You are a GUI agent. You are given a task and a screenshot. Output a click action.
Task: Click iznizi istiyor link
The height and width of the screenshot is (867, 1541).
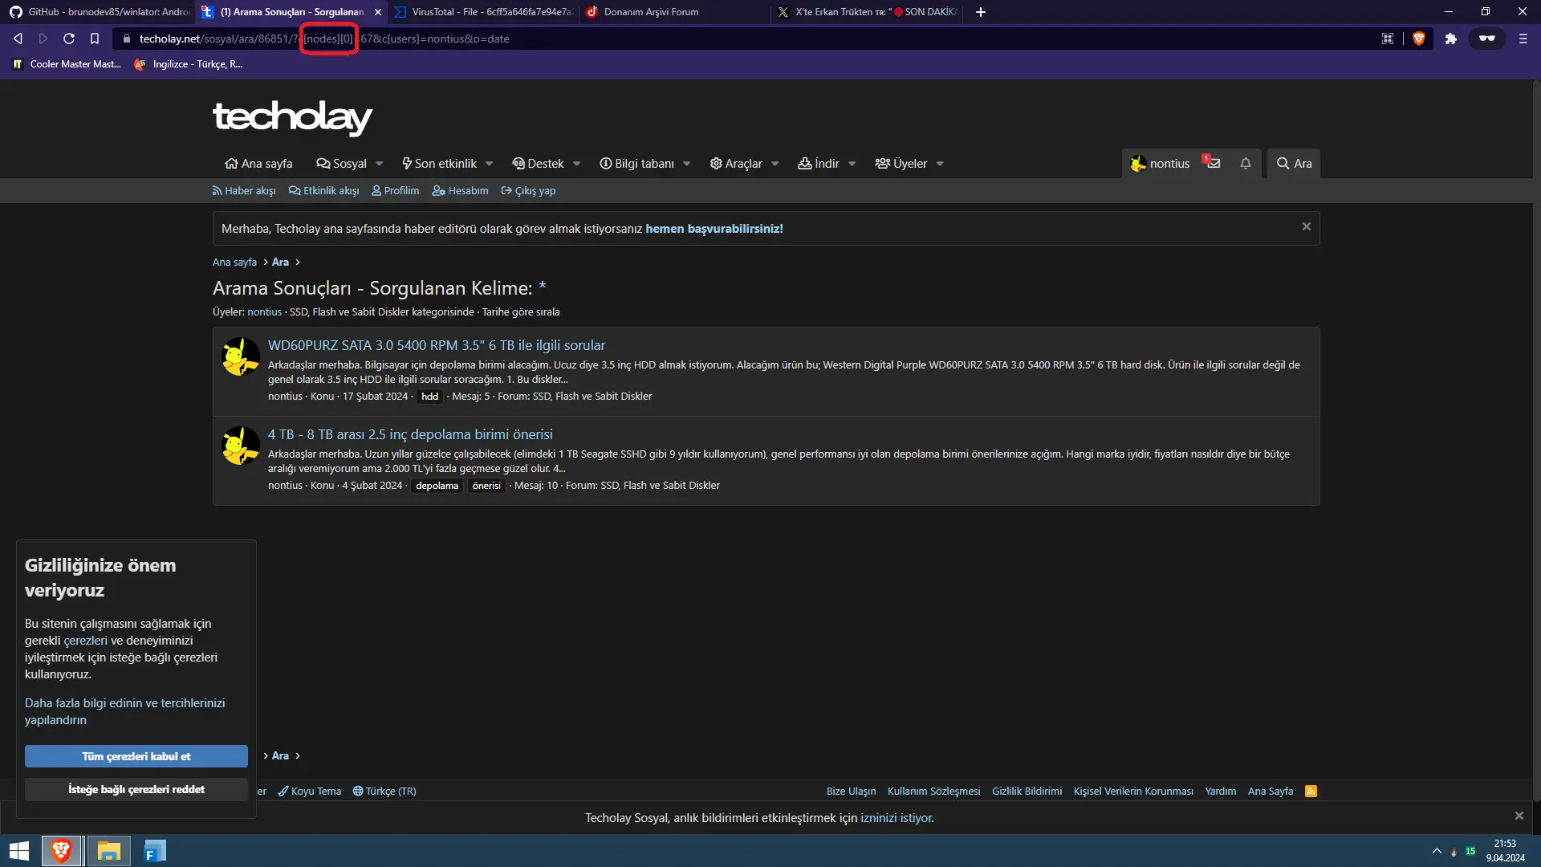tap(897, 818)
